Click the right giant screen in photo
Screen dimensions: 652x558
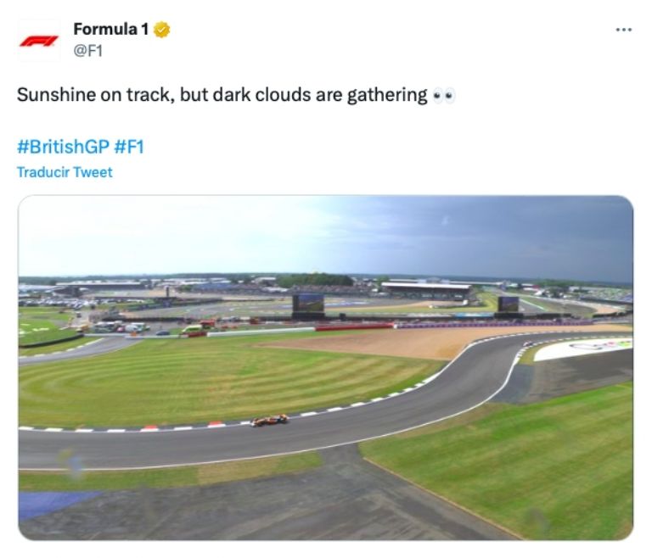(509, 303)
